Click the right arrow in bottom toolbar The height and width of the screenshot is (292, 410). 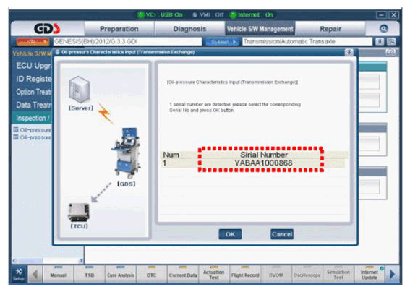coord(392,274)
